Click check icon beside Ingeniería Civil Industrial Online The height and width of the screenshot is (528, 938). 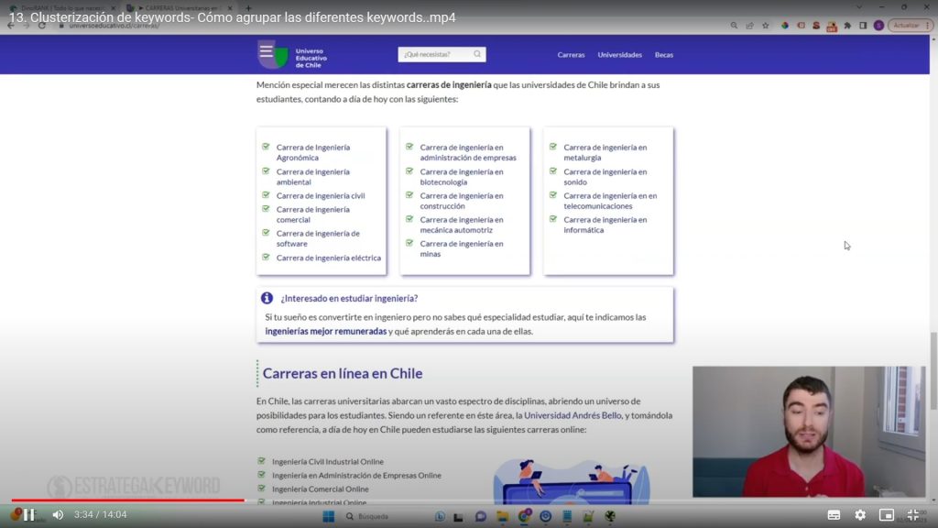pos(261,461)
